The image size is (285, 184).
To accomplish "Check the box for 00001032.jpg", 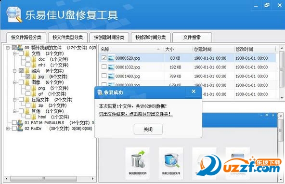I will [104, 67].
